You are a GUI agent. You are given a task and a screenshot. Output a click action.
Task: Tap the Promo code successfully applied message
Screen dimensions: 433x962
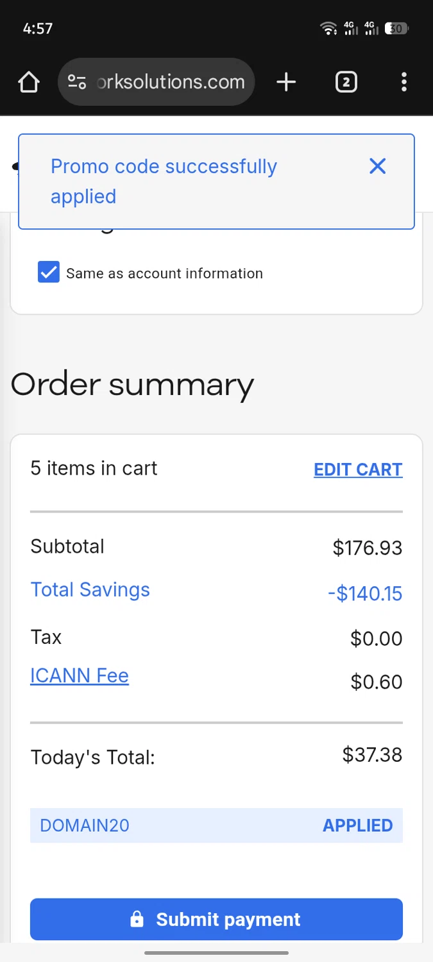(x=164, y=181)
